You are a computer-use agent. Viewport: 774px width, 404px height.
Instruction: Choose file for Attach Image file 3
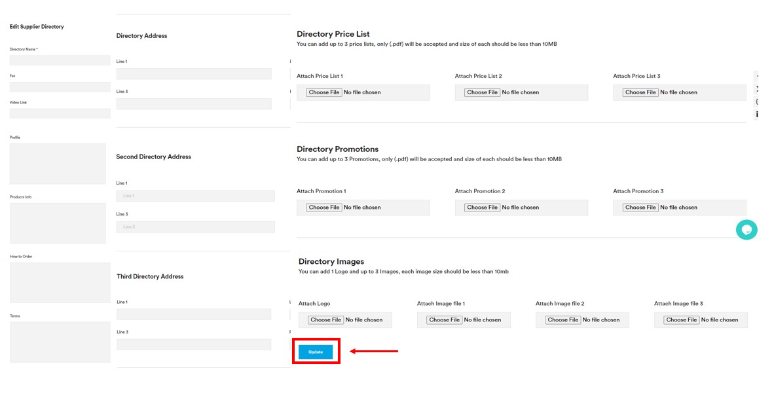(682, 320)
